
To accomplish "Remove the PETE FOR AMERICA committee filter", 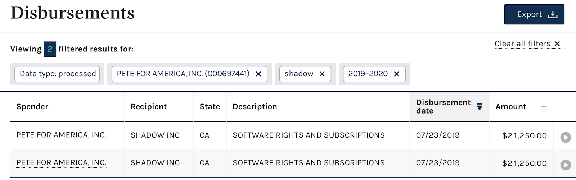I will click(x=258, y=74).
